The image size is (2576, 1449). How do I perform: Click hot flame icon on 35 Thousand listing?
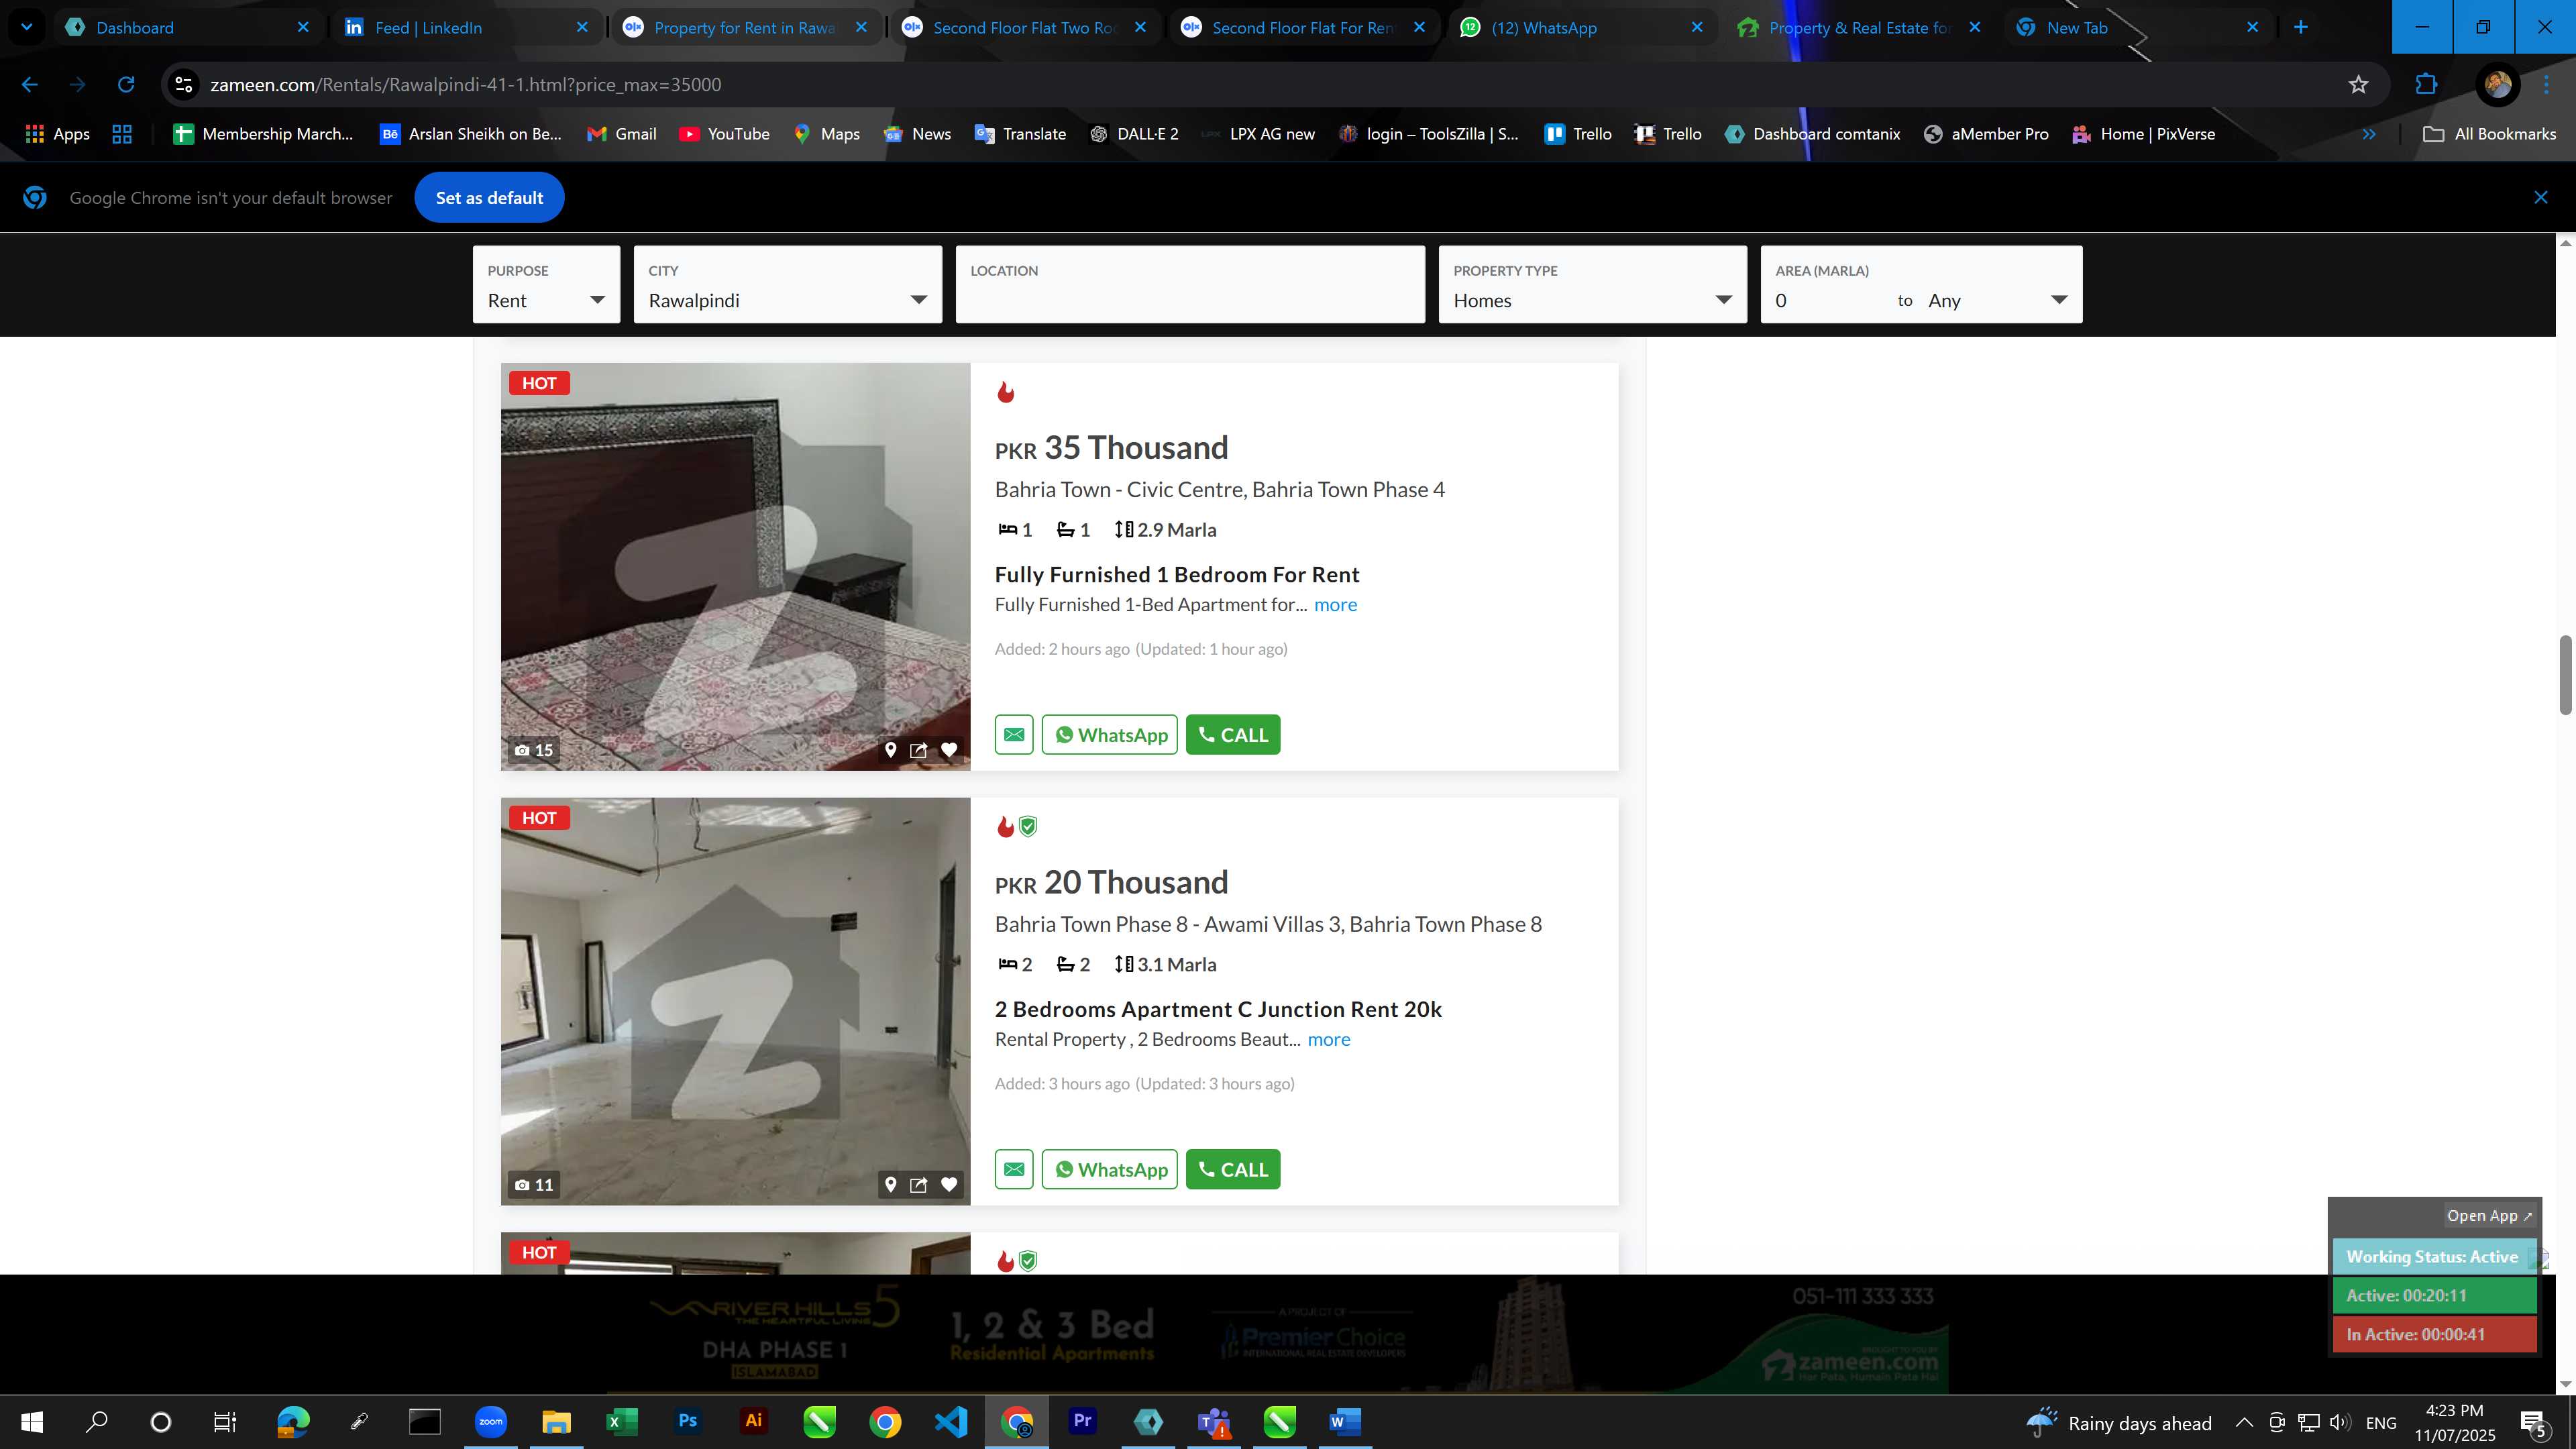(x=1006, y=392)
